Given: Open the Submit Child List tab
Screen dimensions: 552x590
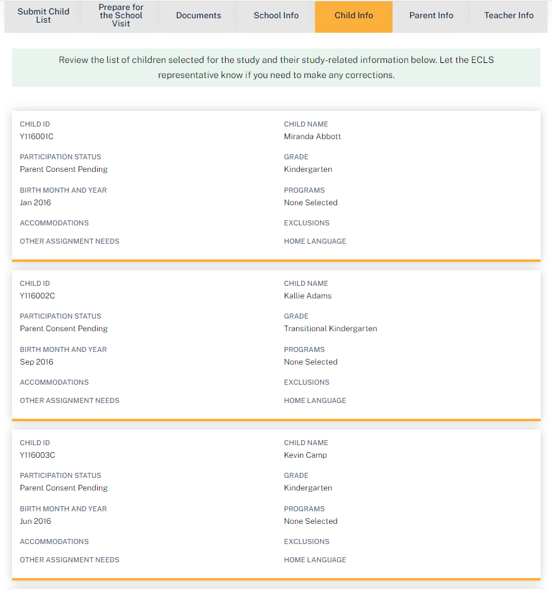Looking at the screenshot, I should coord(43,16).
